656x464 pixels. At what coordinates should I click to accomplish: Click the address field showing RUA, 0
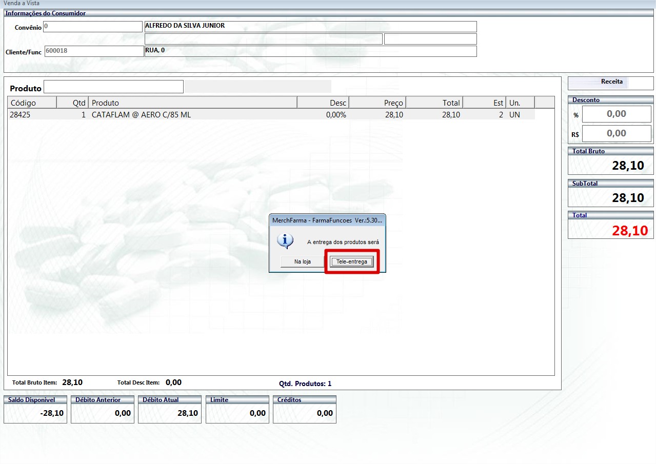coord(310,51)
